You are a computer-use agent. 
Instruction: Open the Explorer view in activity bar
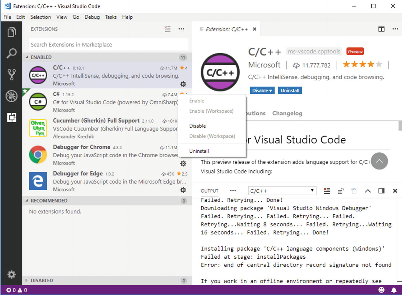(x=12, y=32)
